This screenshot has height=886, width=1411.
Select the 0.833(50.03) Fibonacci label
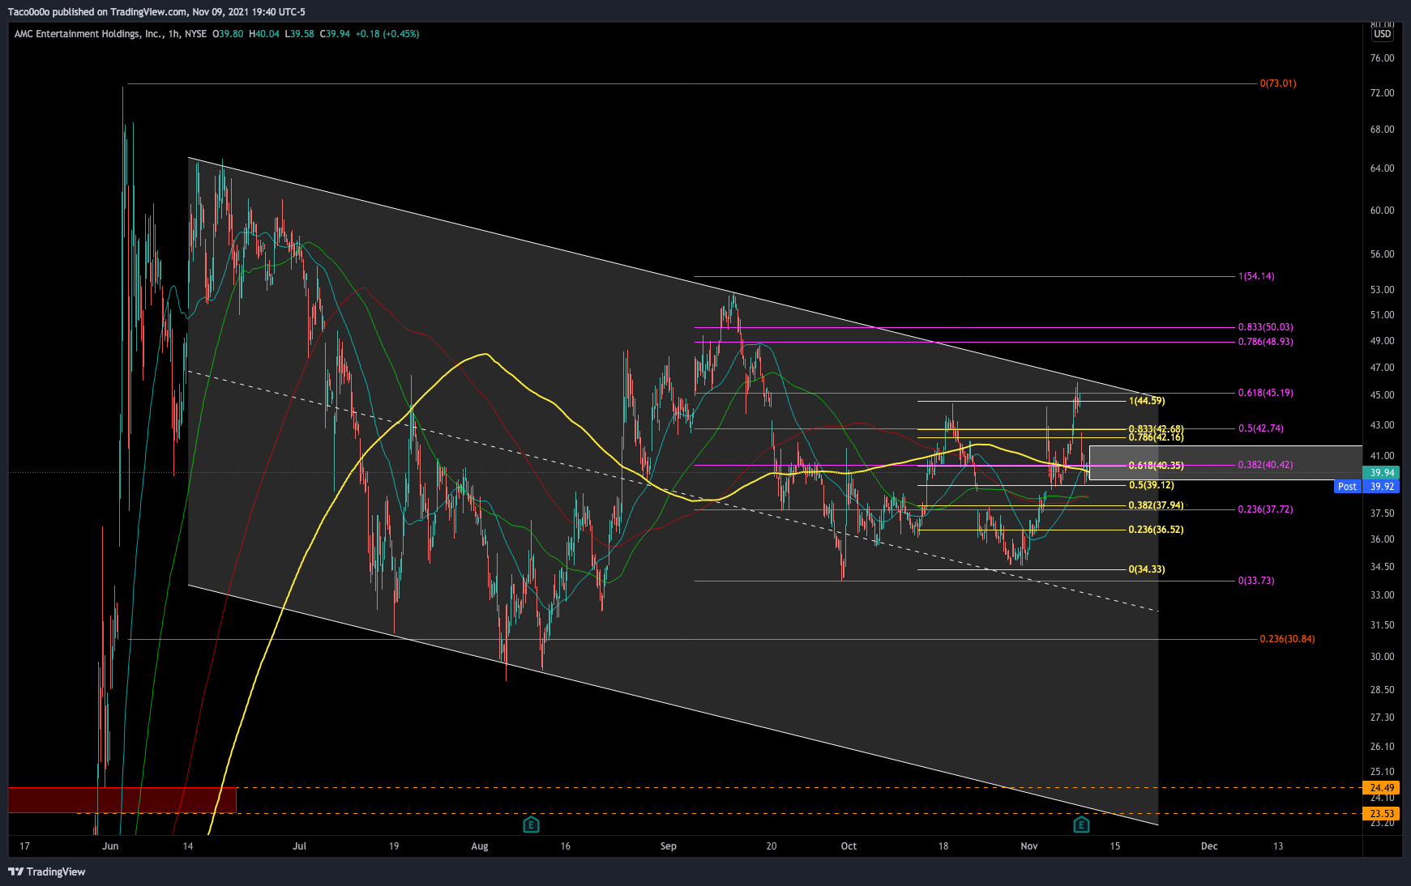(1266, 327)
